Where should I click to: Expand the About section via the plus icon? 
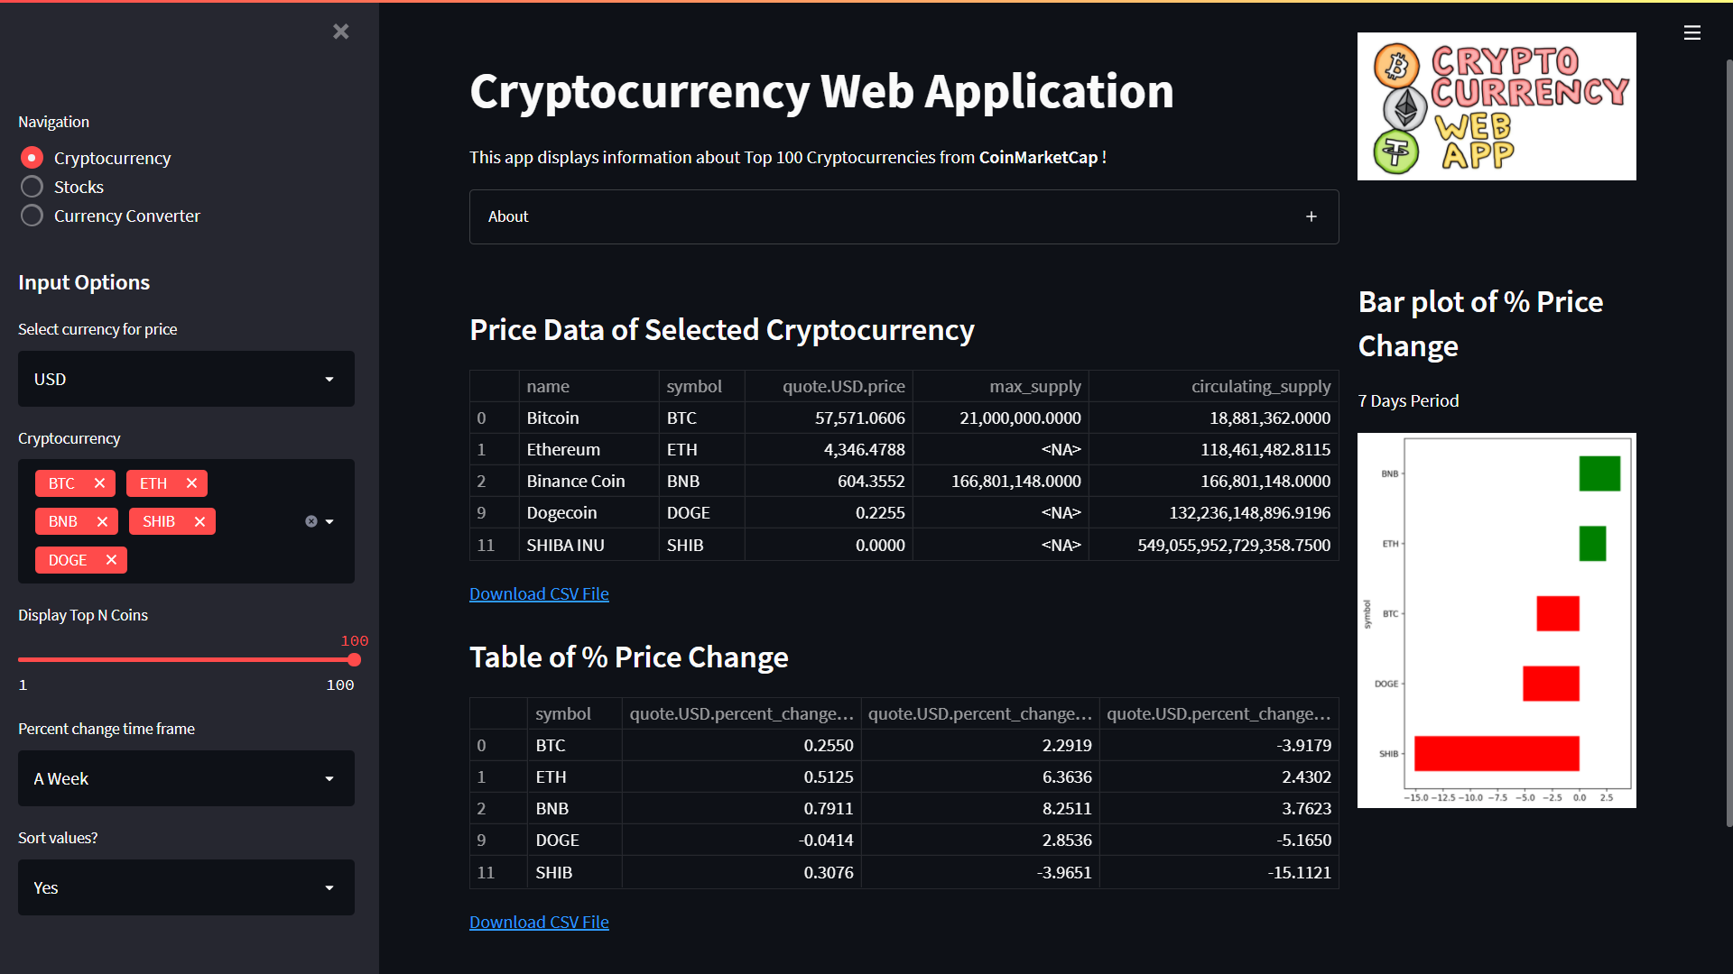[x=1311, y=216]
